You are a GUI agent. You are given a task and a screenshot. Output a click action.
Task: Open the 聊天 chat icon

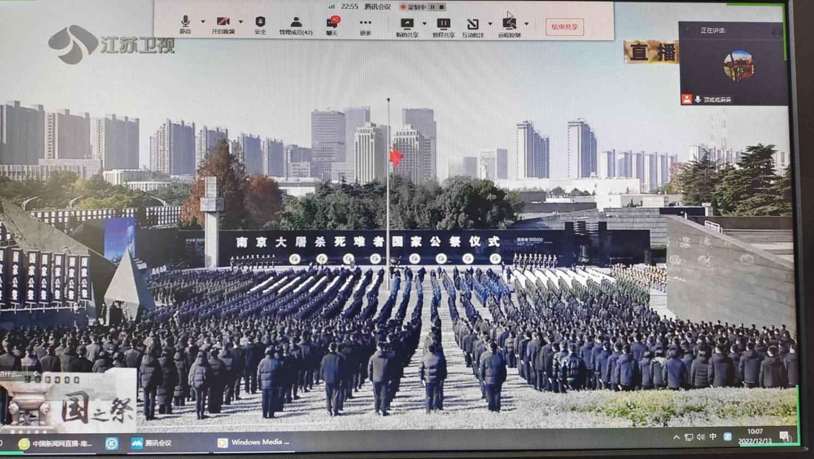pos(332,23)
